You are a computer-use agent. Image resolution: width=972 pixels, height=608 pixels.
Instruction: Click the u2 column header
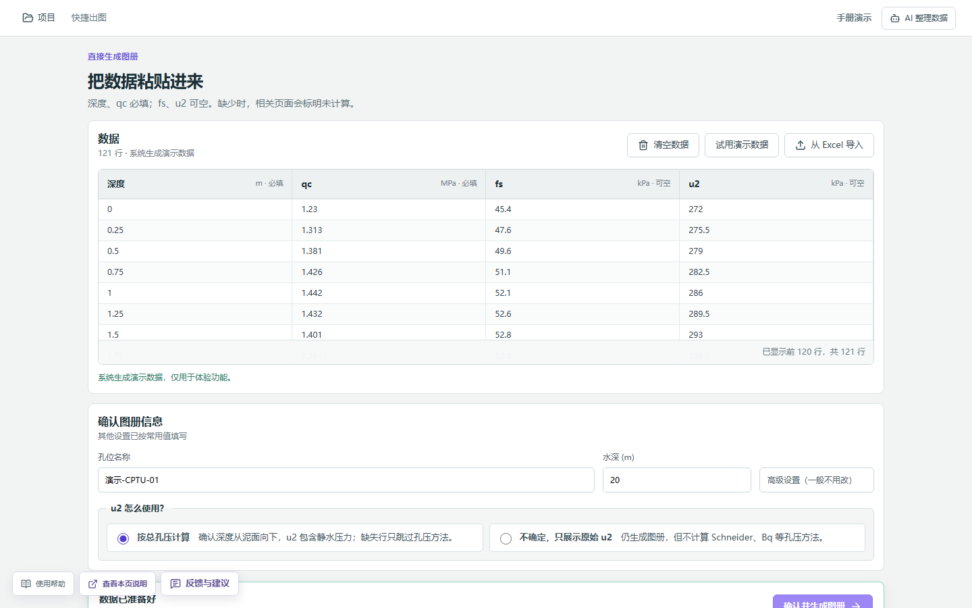[x=776, y=184]
